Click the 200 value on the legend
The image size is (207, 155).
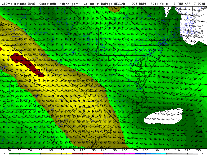tap(167, 150)
